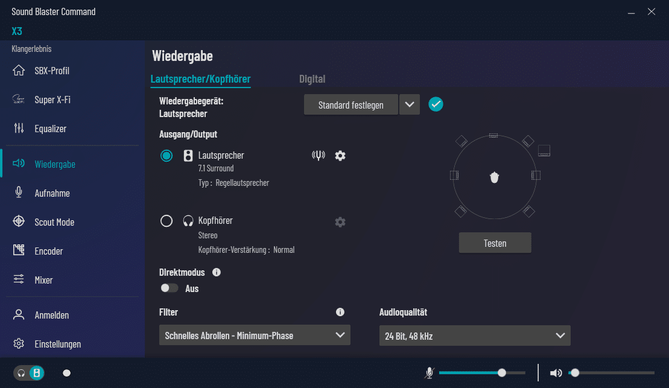Screen dimensions: 669x388
Task: Open Equalizer in the sidebar
Action: [50, 129]
